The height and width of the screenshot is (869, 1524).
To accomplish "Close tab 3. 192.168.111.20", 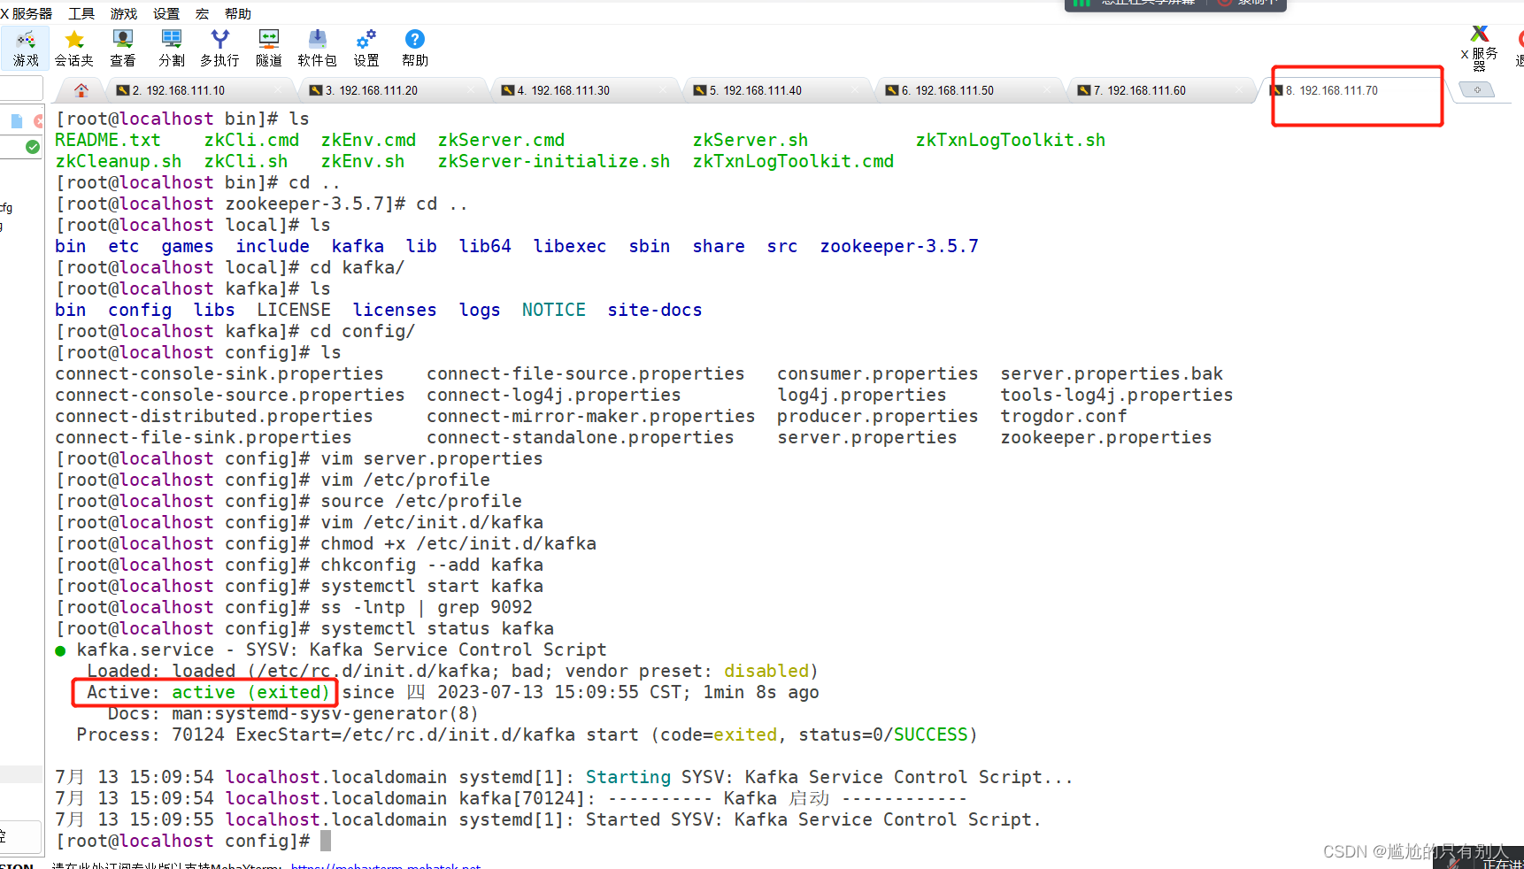I will [x=471, y=90].
